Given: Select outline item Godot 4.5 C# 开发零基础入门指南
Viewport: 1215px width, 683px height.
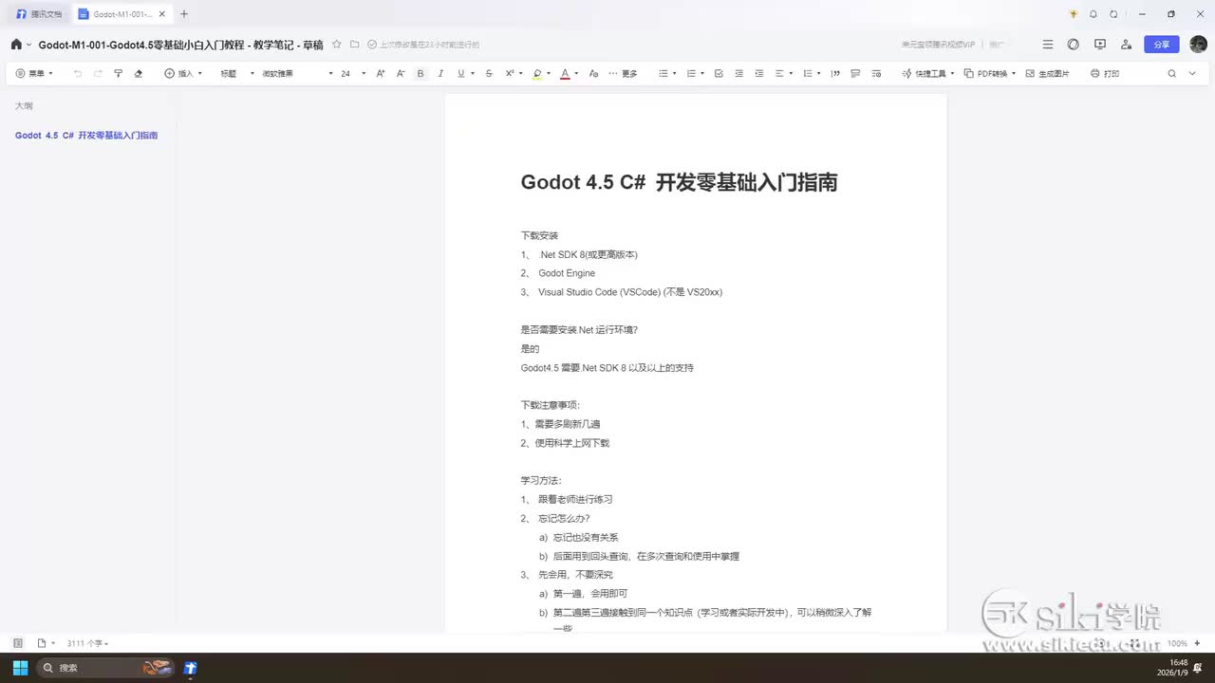Looking at the screenshot, I should 86,136.
